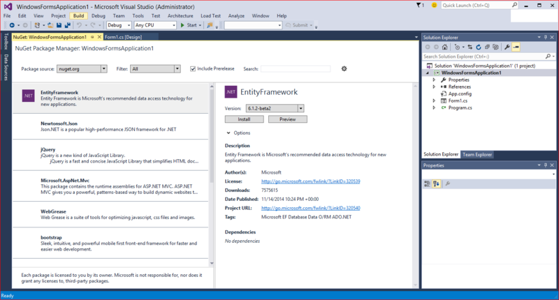Click Categorized icon in Properties panel
The image size is (559, 300).
point(427,183)
